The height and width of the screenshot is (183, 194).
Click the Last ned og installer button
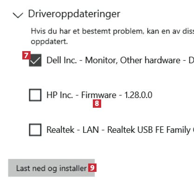click(x=52, y=168)
